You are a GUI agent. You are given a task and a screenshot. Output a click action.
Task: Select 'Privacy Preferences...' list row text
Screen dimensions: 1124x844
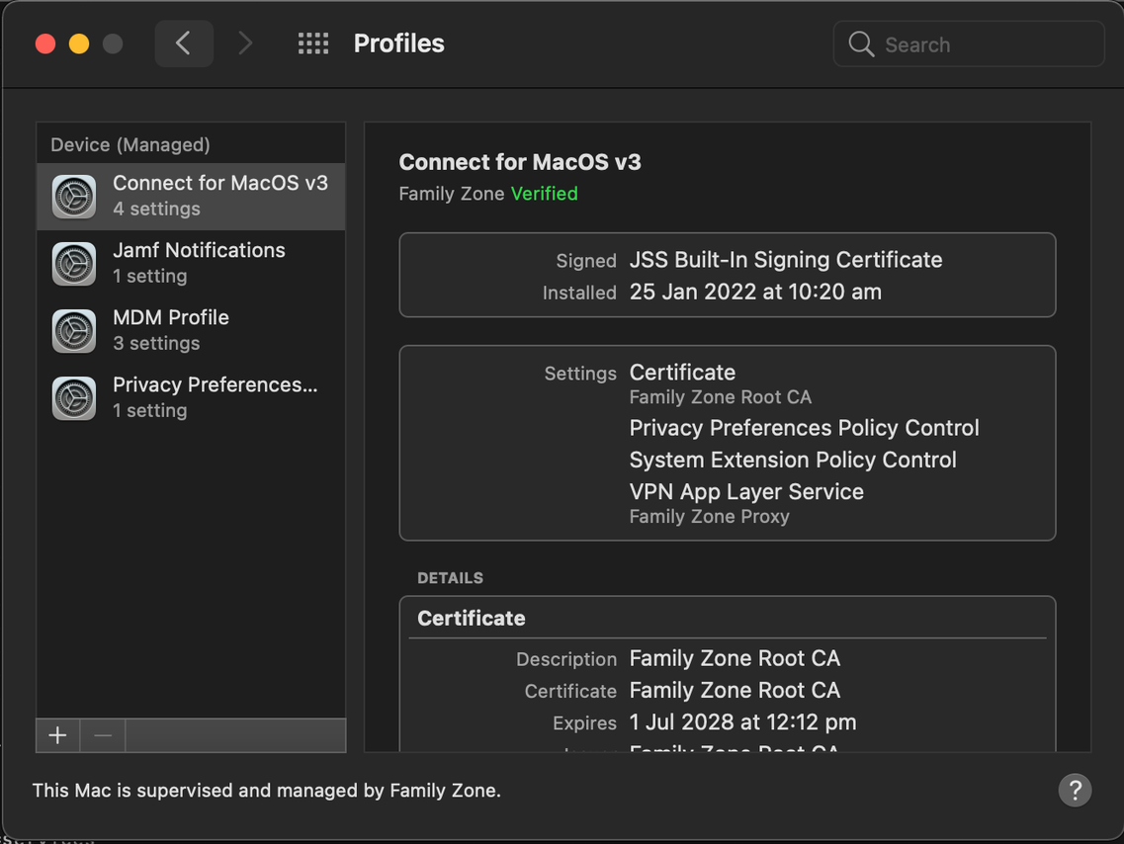[216, 385]
